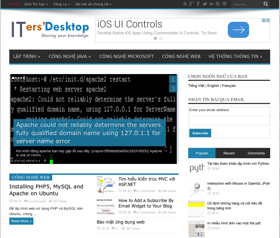280x238 pixels.
Task: Open the RSS feed icon
Action: (185, 4)
